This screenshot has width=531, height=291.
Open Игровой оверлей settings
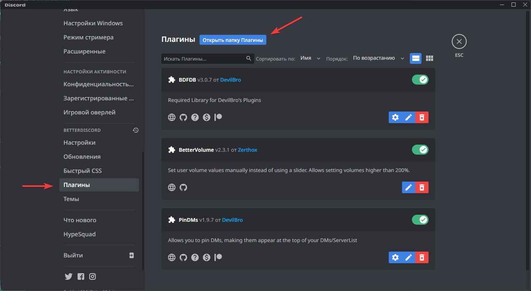coord(99,112)
